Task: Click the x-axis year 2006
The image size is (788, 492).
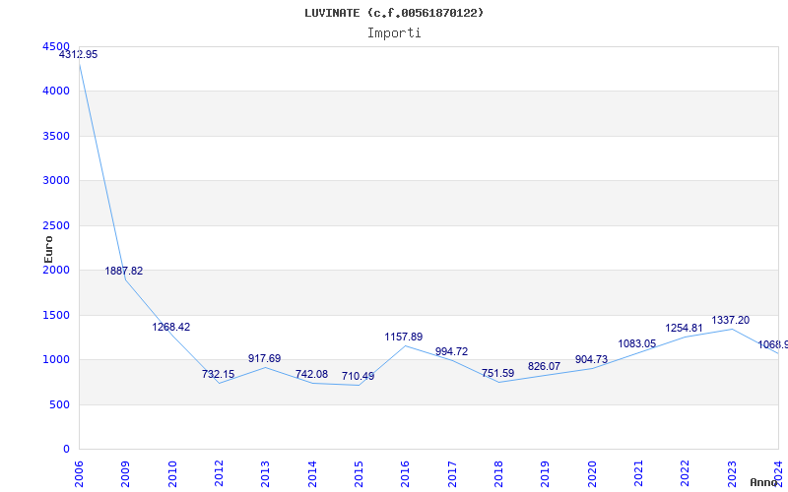Action: click(79, 474)
